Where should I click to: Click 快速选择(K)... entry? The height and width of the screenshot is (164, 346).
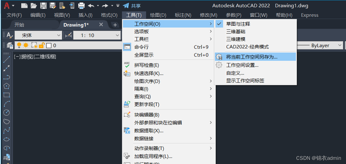click(169, 73)
